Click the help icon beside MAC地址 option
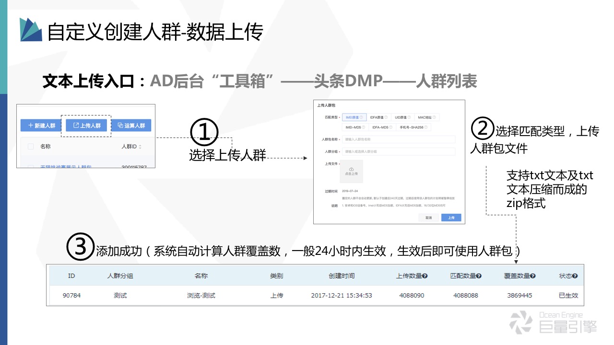 coord(434,117)
